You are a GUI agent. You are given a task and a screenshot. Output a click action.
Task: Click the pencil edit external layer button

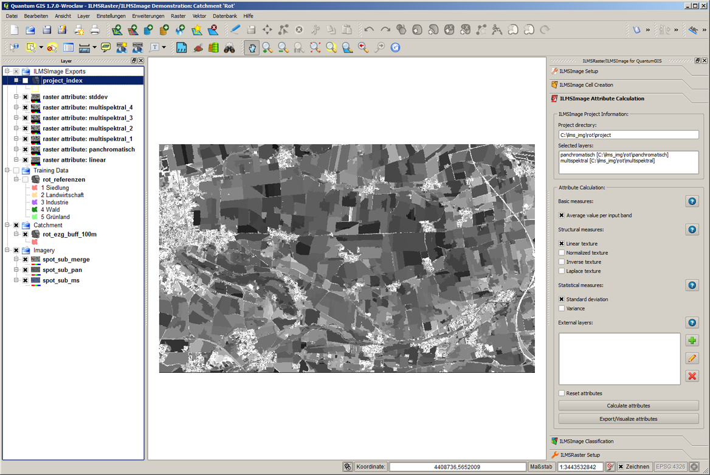coord(692,359)
